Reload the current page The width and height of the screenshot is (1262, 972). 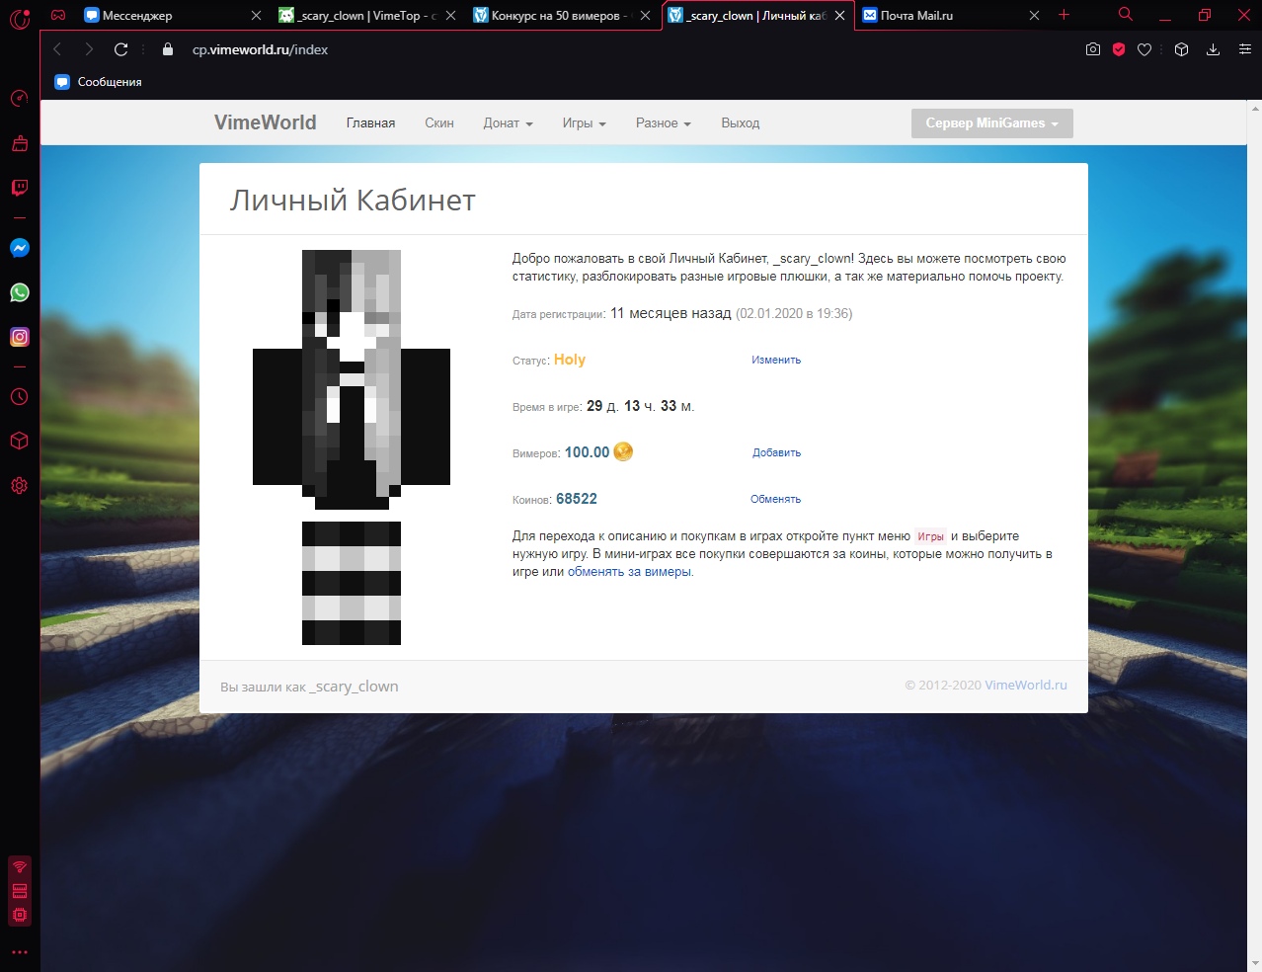tap(121, 49)
